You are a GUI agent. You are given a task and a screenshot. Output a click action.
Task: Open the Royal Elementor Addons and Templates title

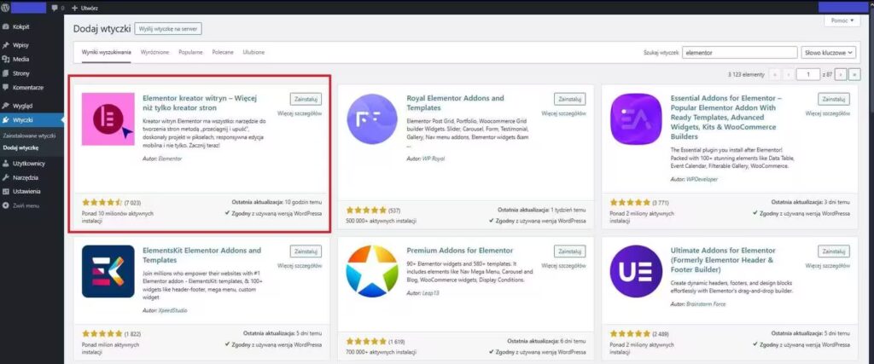[455, 103]
